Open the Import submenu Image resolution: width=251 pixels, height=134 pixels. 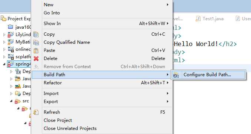[x=102, y=94]
